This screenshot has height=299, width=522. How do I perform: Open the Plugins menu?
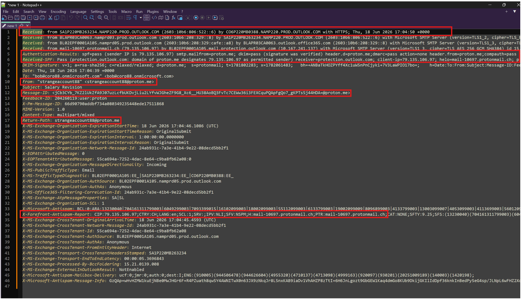(153, 11)
